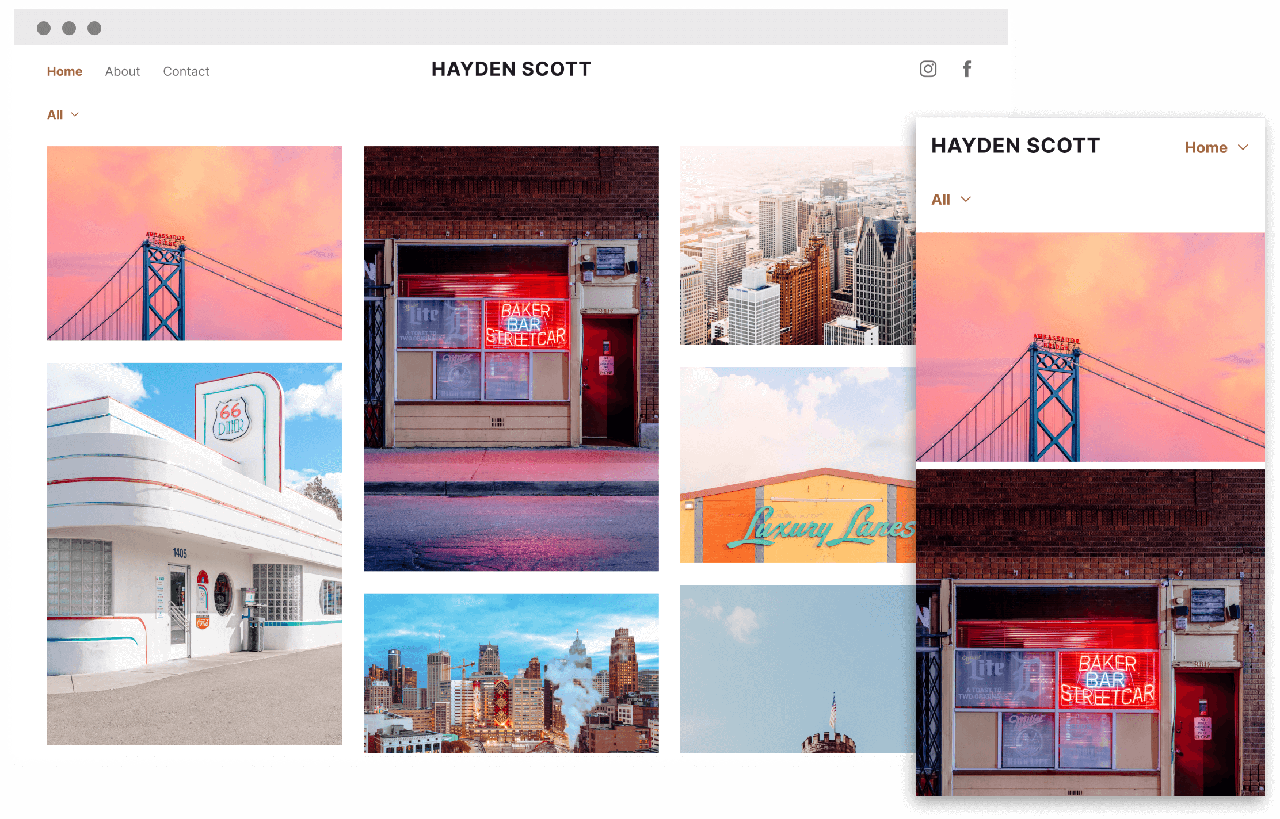This screenshot has width=1280, height=819.
Task: Click the chevron next to mobile Home menu
Action: click(1243, 147)
